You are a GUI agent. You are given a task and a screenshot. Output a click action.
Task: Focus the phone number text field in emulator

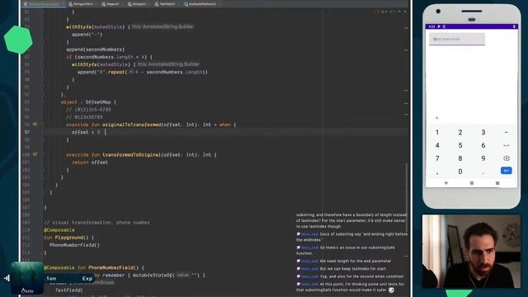[x=457, y=39]
